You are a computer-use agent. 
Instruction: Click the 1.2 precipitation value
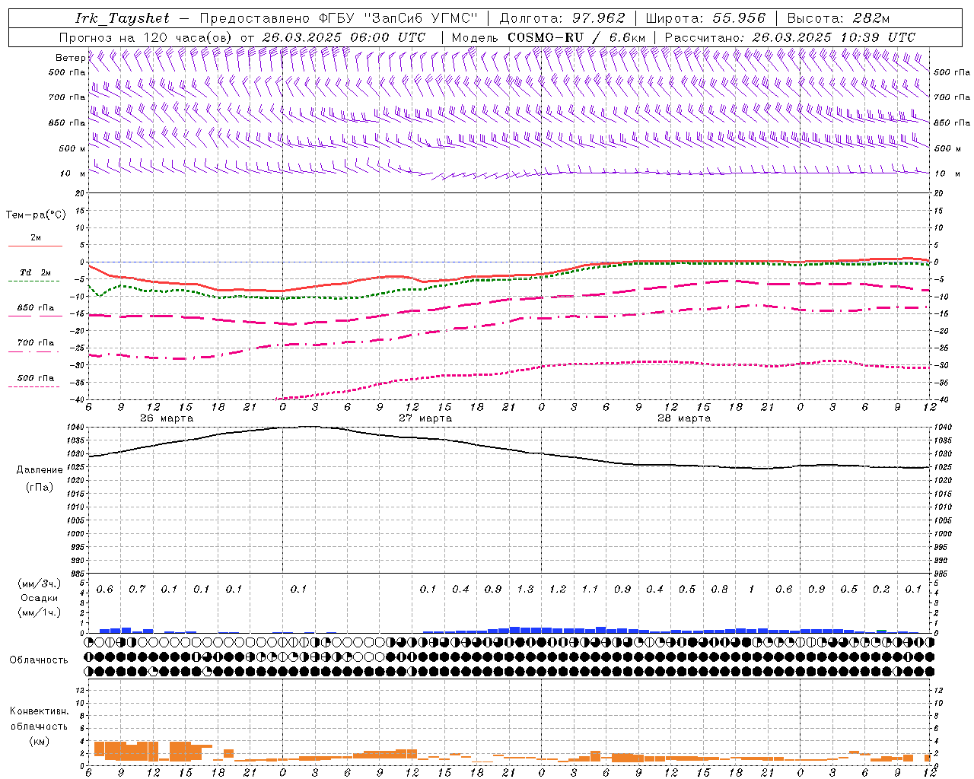(x=558, y=590)
